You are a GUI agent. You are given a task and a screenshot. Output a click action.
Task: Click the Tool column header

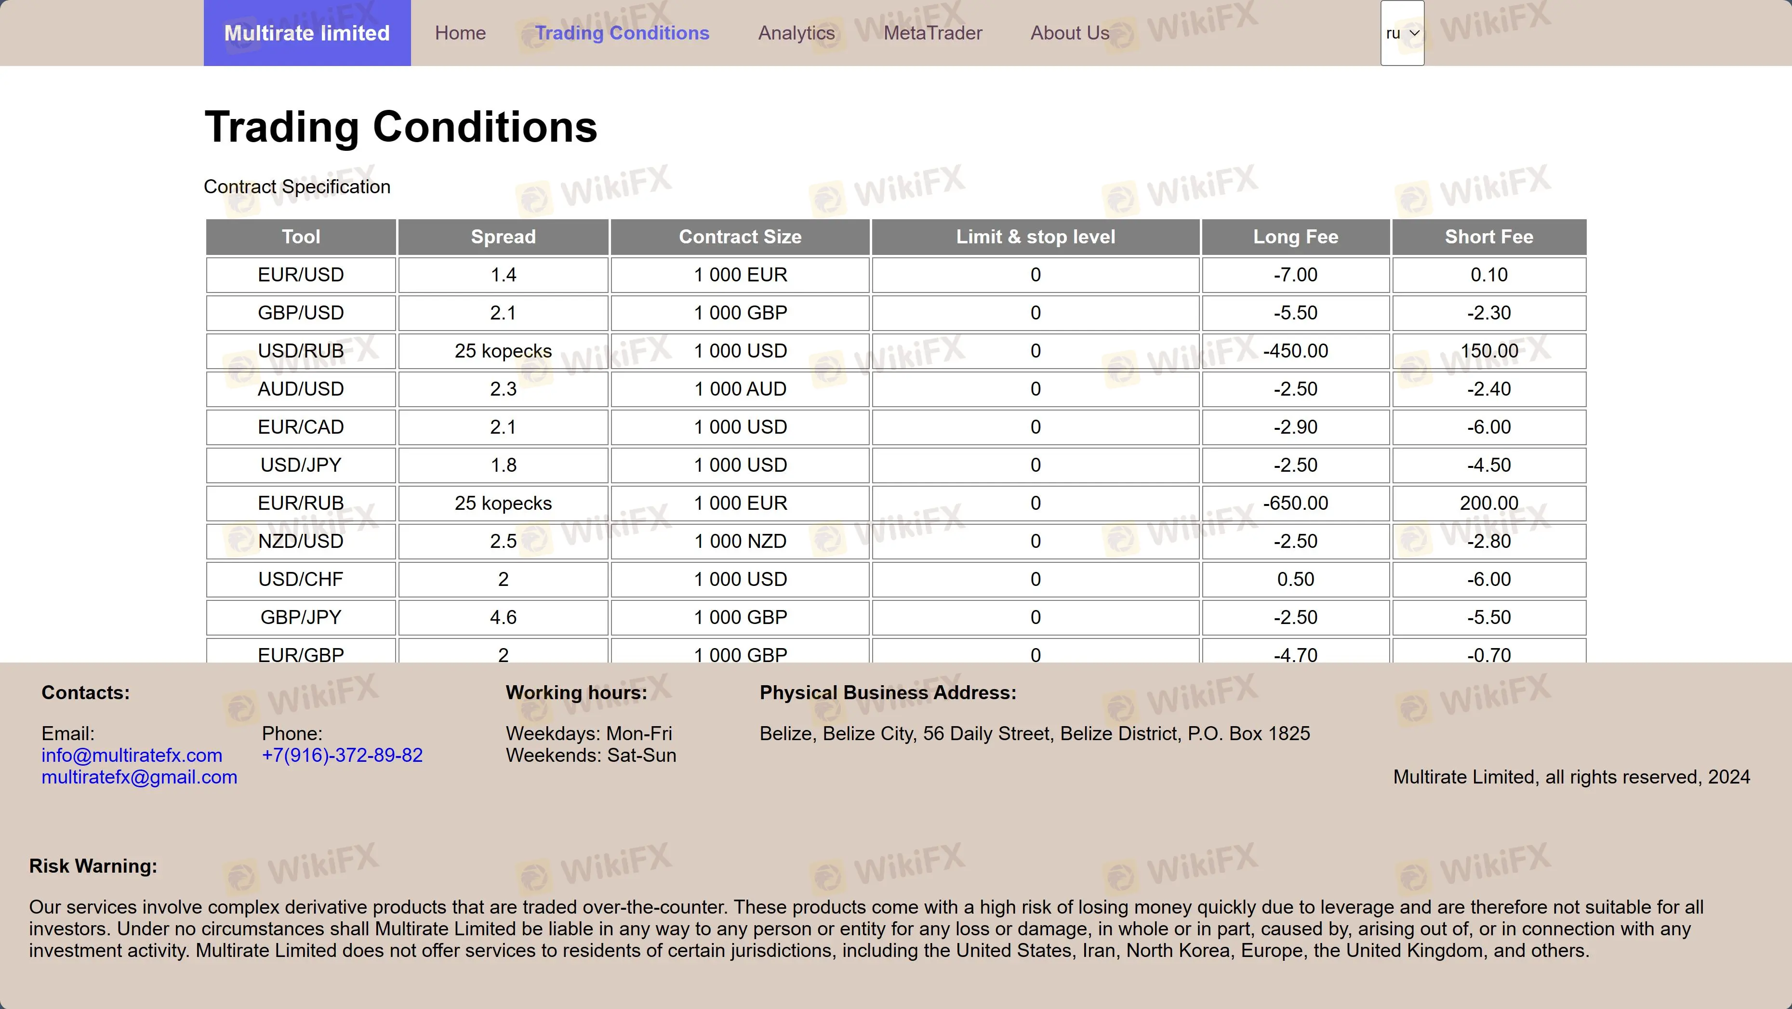[301, 237]
